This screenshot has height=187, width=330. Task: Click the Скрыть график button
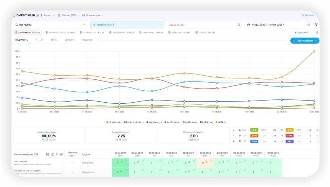[305, 41]
